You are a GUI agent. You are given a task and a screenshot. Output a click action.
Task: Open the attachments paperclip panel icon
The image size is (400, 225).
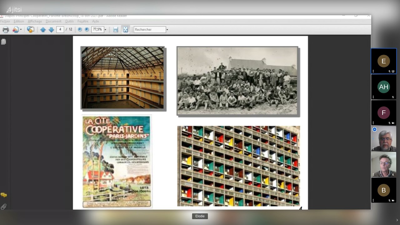click(4, 207)
